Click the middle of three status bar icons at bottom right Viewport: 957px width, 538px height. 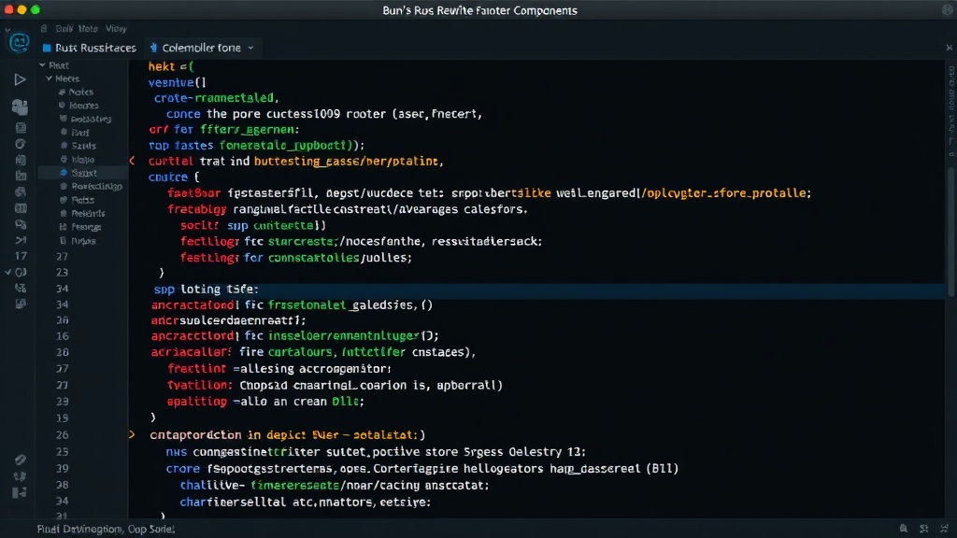(x=924, y=529)
